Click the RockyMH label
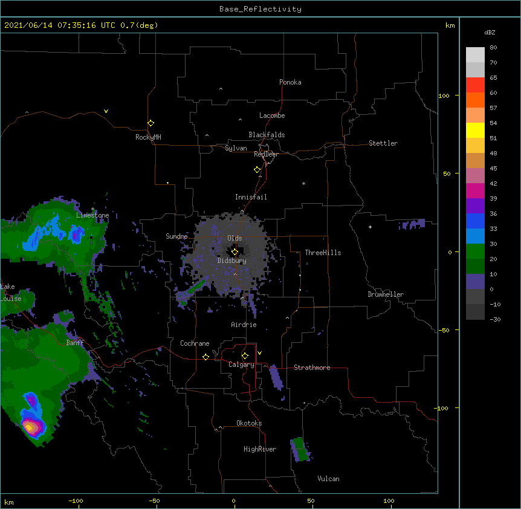Viewport: 521px width, 509px height. coord(148,137)
